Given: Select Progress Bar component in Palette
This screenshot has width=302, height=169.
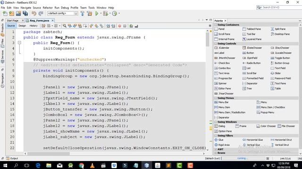Looking at the screenshot, I should click(x=223, y=78).
